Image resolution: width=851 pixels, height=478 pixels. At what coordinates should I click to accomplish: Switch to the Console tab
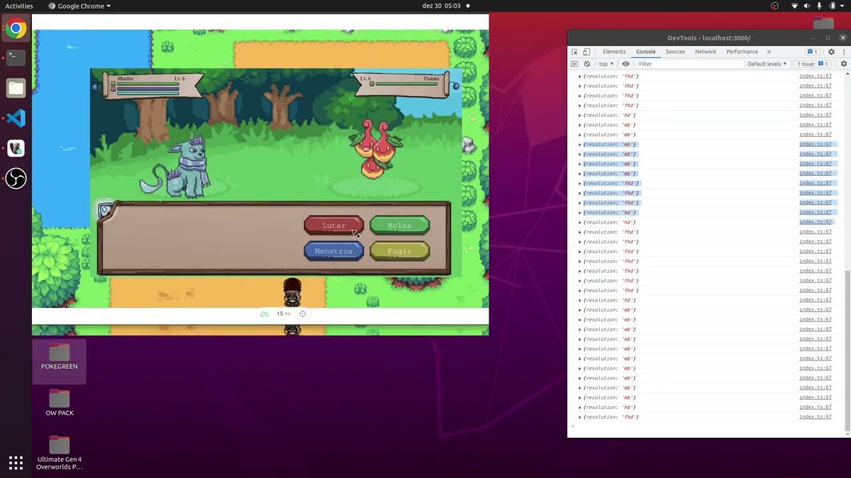click(646, 52)
